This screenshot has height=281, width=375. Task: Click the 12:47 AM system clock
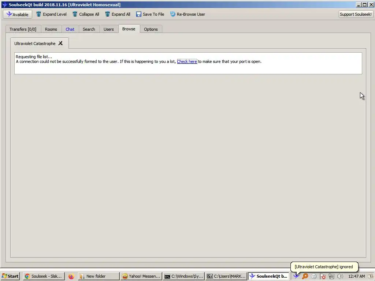click(x=357, y=276)
